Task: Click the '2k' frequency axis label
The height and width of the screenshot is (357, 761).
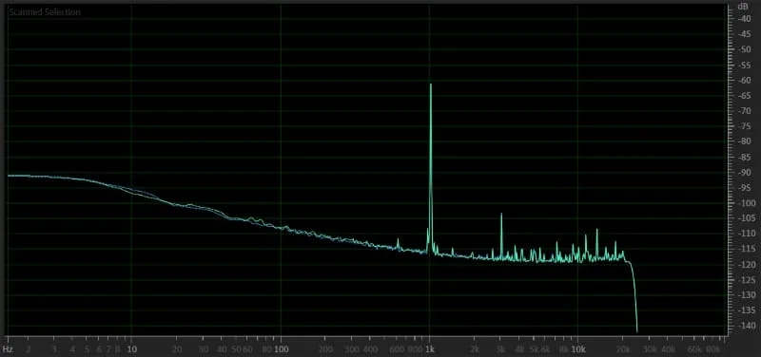Action: (474, 348)
